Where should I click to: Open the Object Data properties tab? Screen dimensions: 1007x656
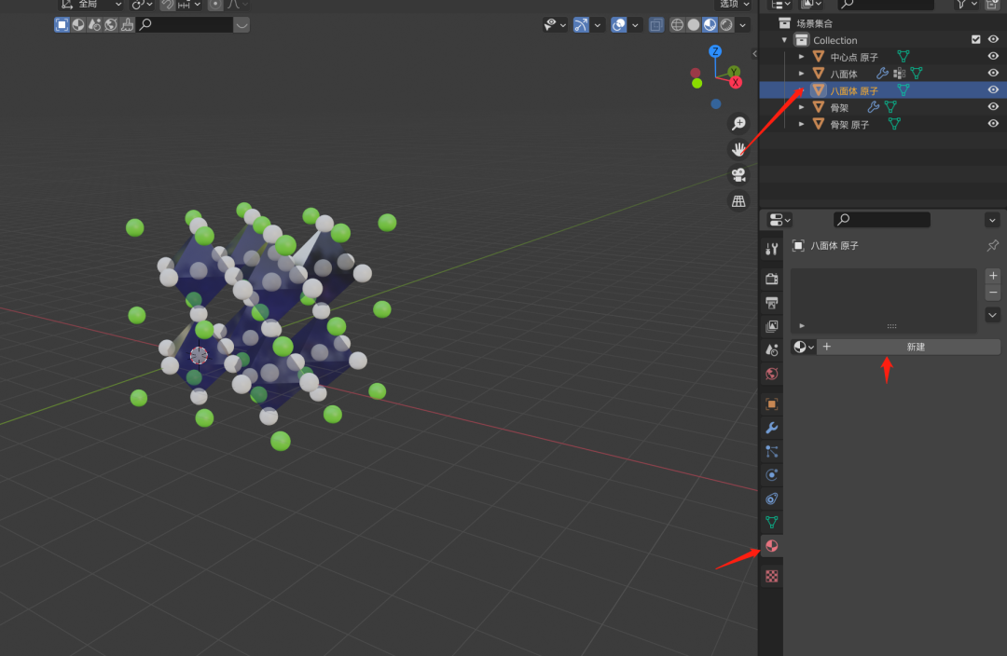coord(771,522)
